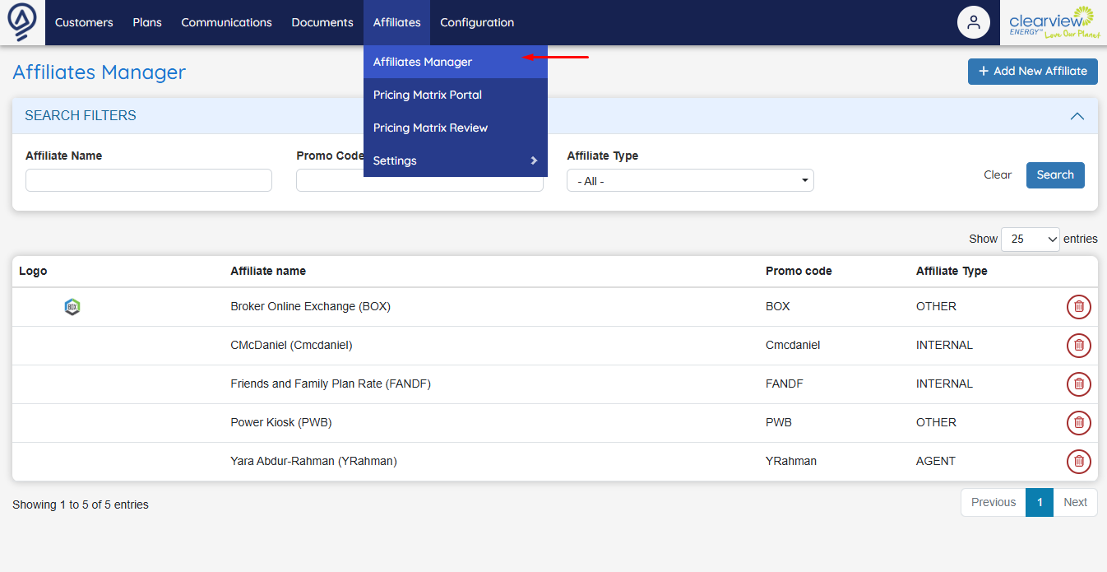The width and height of the screenshot is (1107, 572).
Task: Delete the CMcDaniel affiliate row
Action: pyautogui.click(x=1079, y=346)
